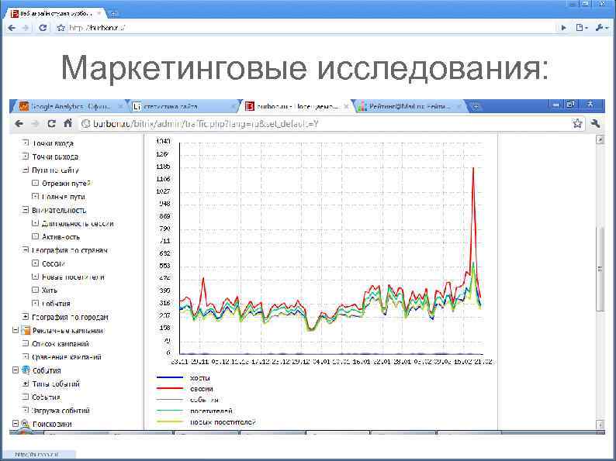Screen dimensions: 616x461
Task: Switch to Рейтинг@Mail.ru tab
Action: 410,107
